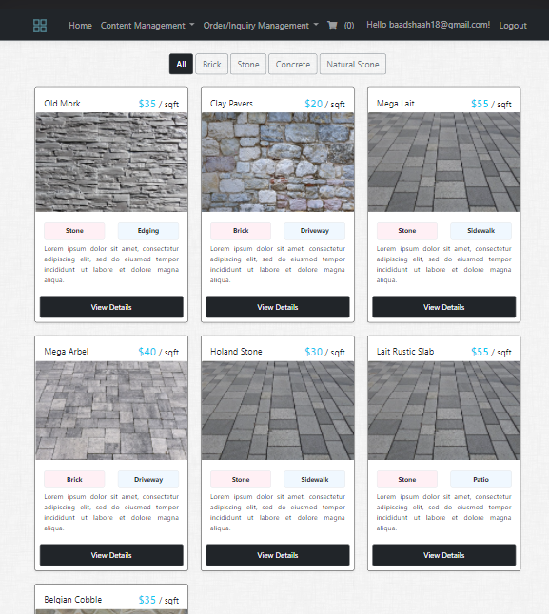View Details for Mega Lait
The image size is (549, 614).
(x=444, y=307)
